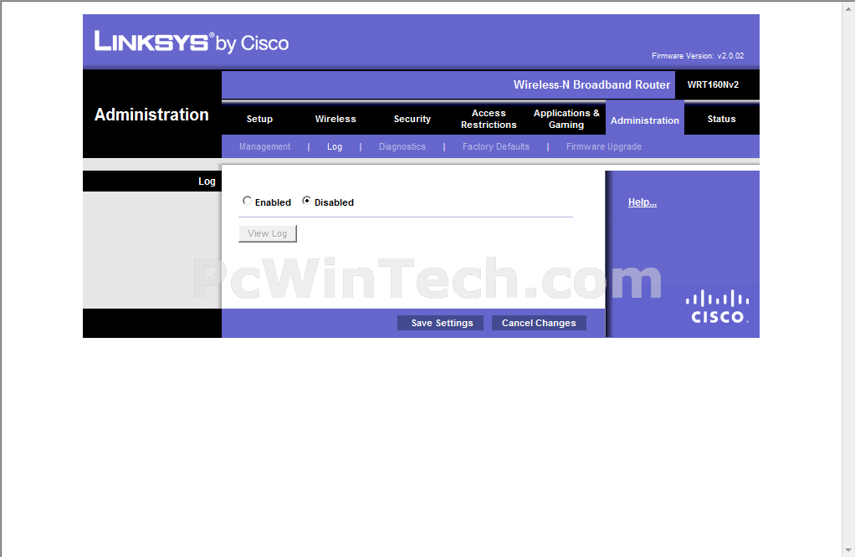The width and height of the screenshot is (855, 557).
Task: Select the Log sub-tab
Action: click(335, 146)
